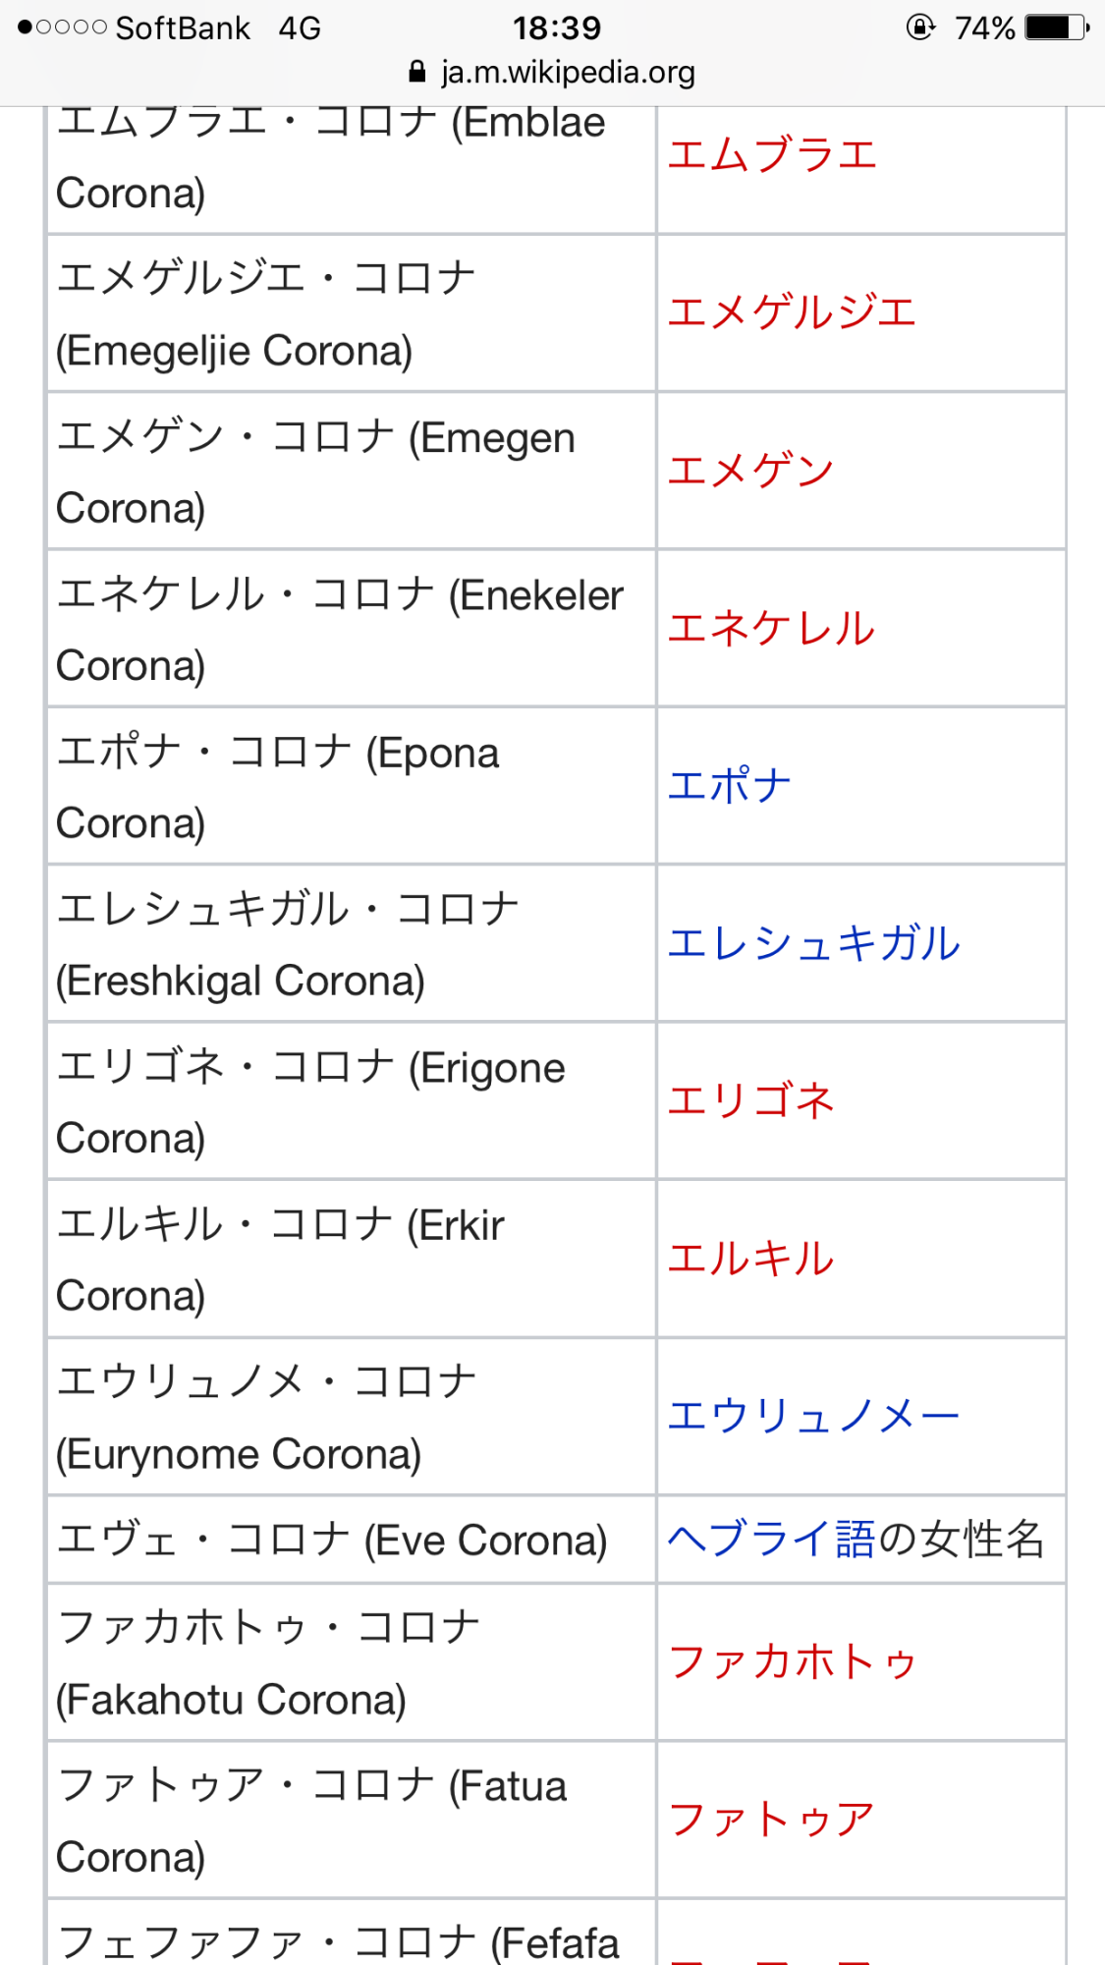The height and width of the screenshot is (1965, 1105).
Task: Tap the signal strength dots
Action: click(x=62, y=28)
